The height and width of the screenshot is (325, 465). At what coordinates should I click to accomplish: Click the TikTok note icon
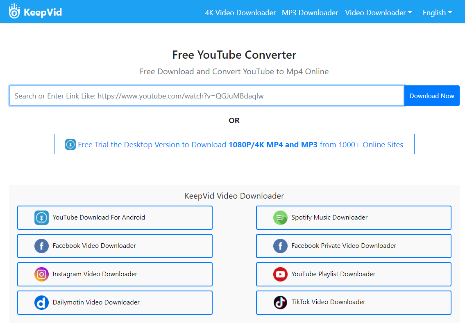click(280, 302)
